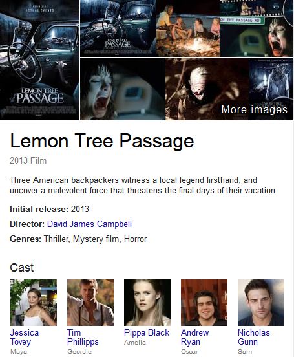Open the film-strip road sign image
The image size is (294, 357).
[257, 28]
